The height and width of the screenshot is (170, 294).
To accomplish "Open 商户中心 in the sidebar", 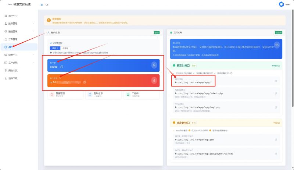I will coord(13,16).
